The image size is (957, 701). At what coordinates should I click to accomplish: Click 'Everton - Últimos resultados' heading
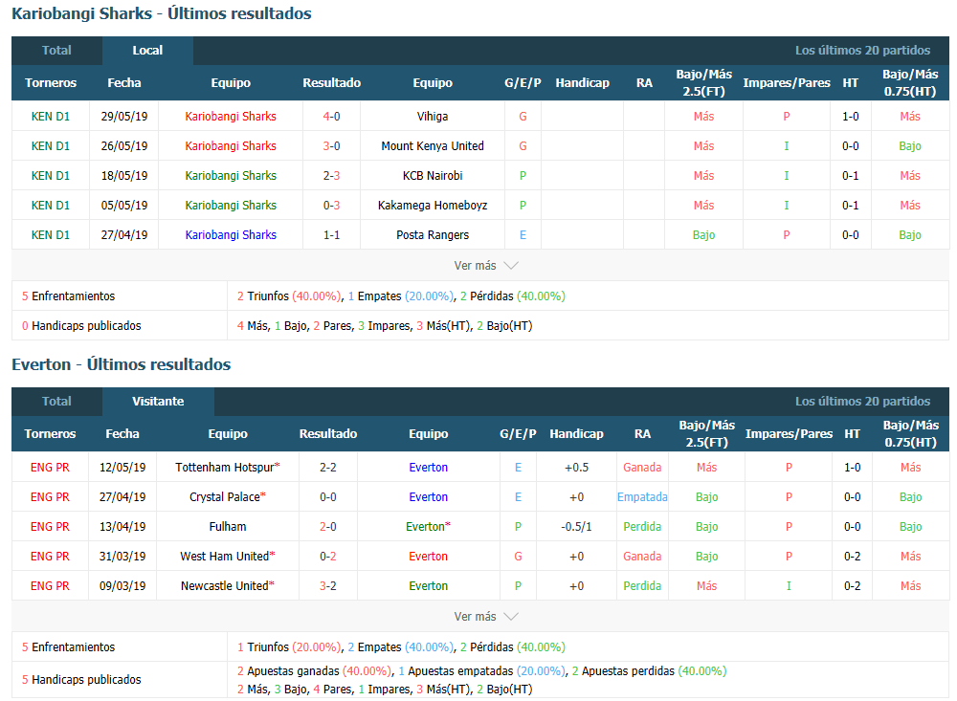coord(121,364)
